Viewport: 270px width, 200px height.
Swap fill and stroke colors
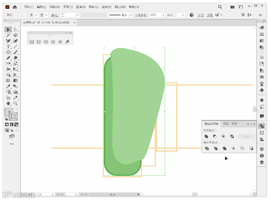tap(17, 109)
